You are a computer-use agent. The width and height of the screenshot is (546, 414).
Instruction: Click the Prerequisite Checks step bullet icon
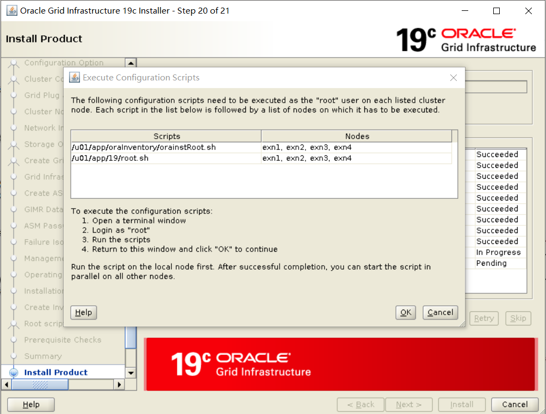click(x=14, y=340)
